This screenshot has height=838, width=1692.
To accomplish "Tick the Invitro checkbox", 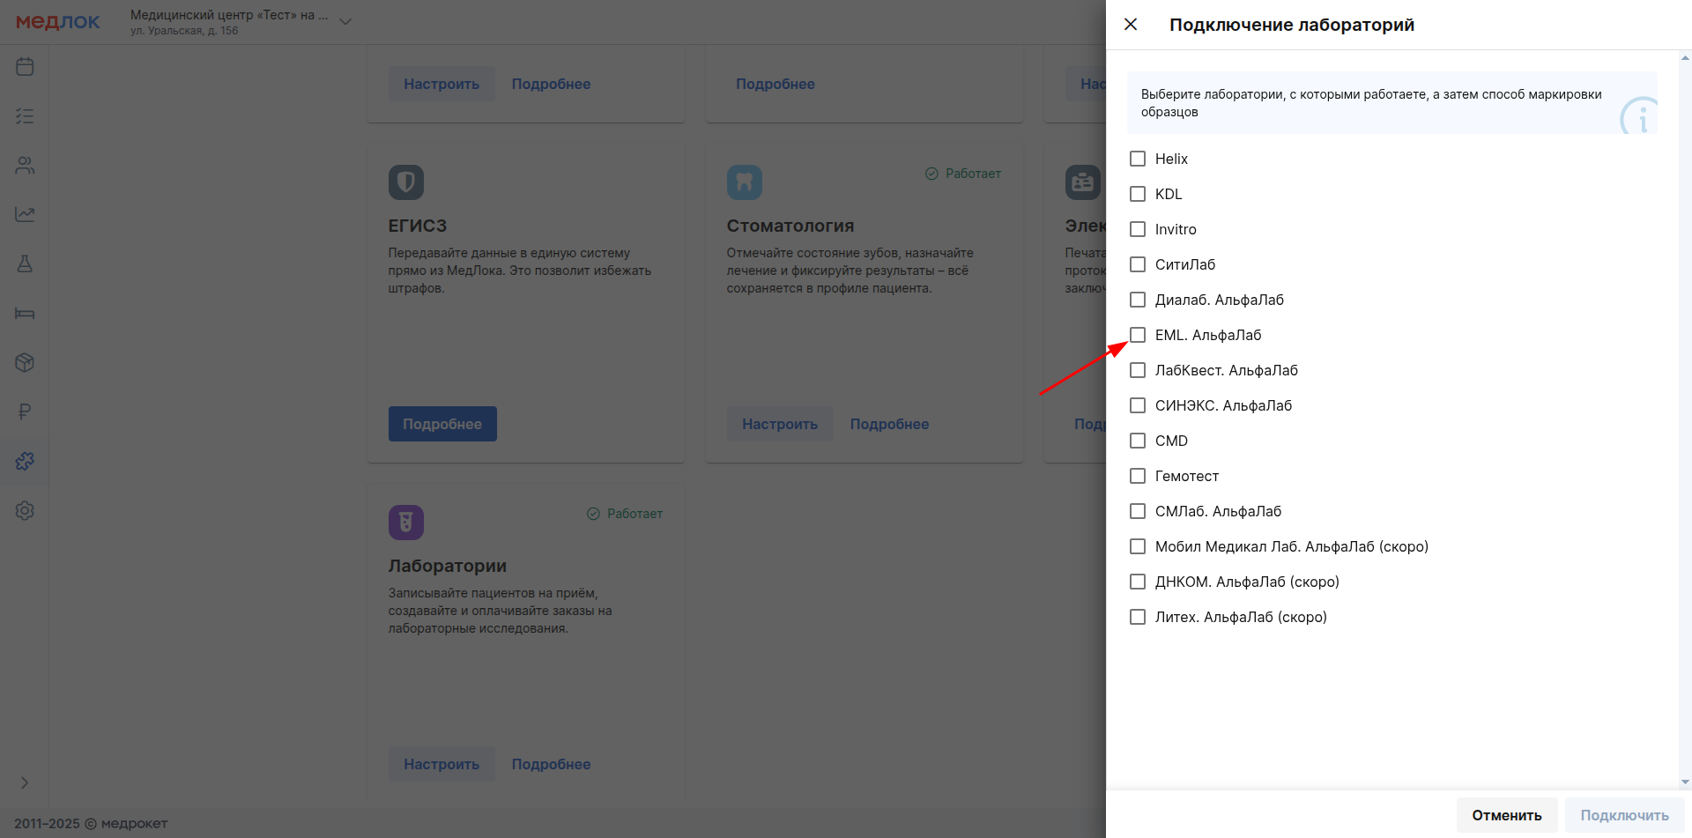I will coord(1138,229).
